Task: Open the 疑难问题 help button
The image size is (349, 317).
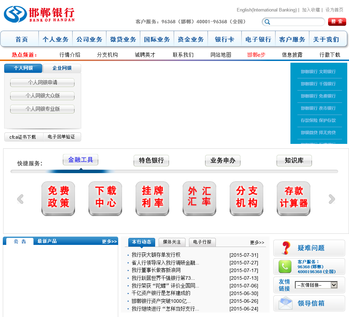Action: click(309, 248)
